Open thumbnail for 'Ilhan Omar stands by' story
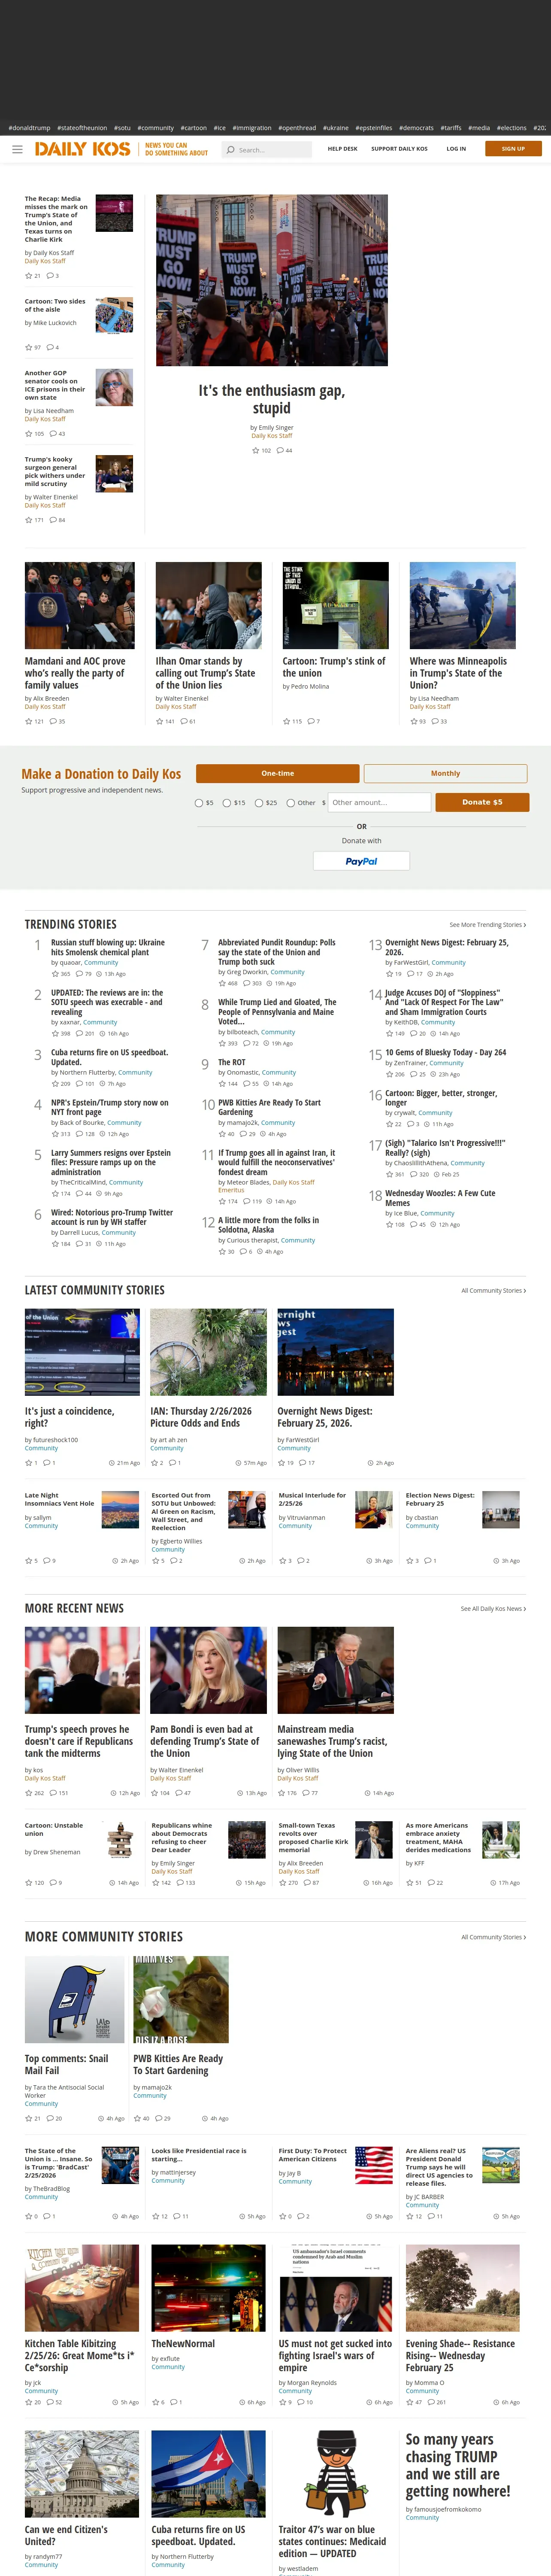 pos(208,606)
